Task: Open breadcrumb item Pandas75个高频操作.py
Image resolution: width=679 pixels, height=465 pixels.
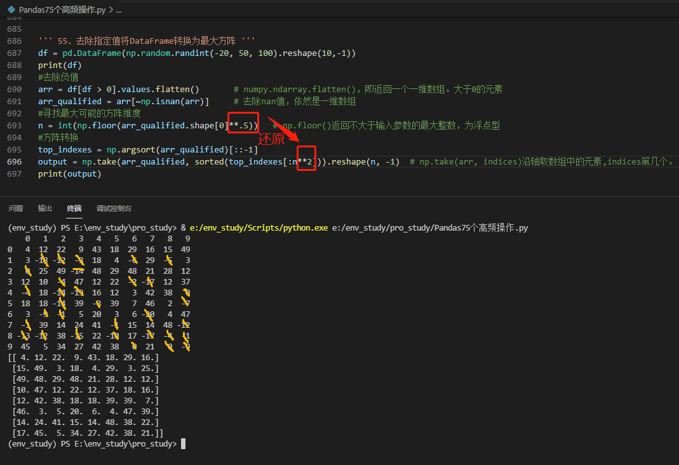Action: [x=62, y=10]
